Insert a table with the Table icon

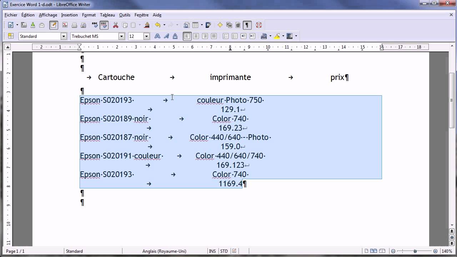[x=195, y=25]
